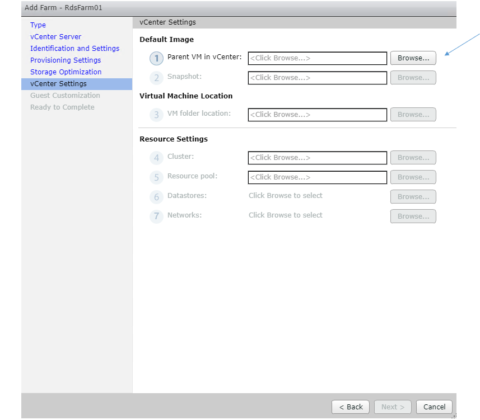Click the step 7 Networks number icon

(x=156, y=216)
